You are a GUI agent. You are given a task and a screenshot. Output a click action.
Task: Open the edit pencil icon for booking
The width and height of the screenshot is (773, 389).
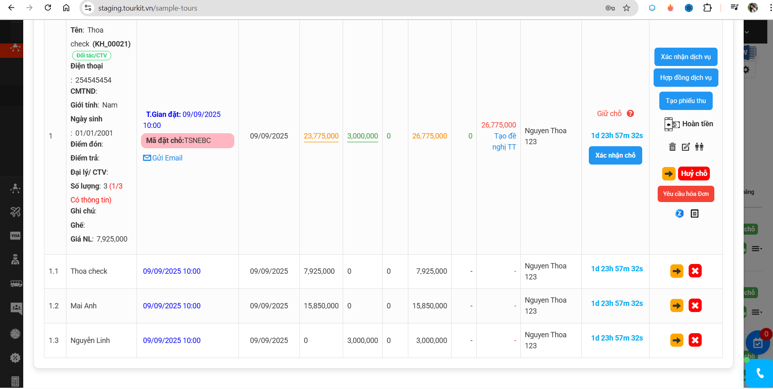686,147
